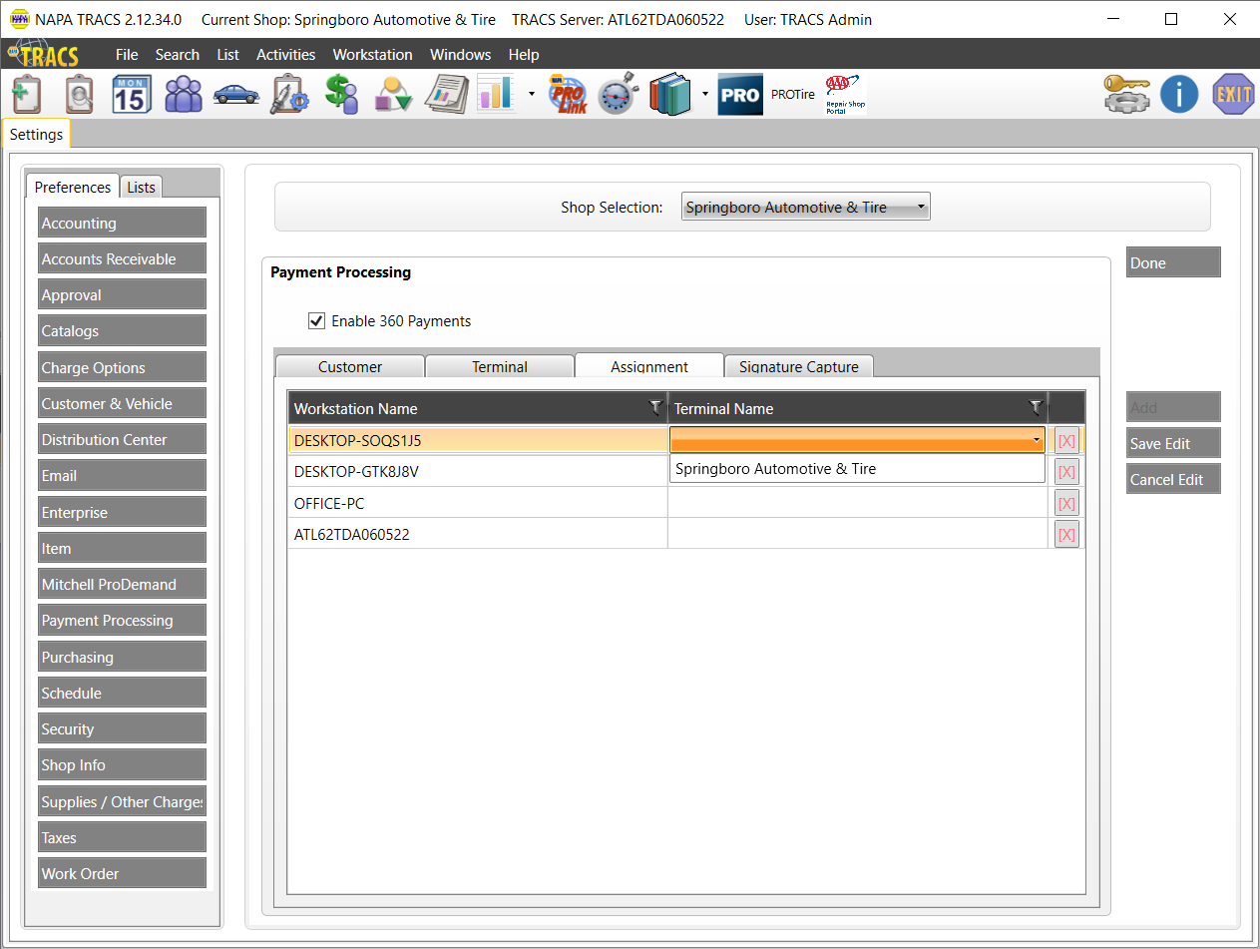The image size is (1260, 949).
Task: Expand the dropdown arrow beside the books icon
Action: click(x=705, y=95)
